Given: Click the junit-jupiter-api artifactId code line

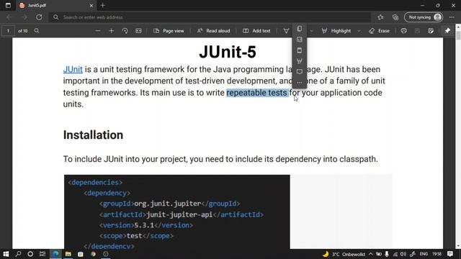Looking at the screenshot, I should (x=182, y=214).
